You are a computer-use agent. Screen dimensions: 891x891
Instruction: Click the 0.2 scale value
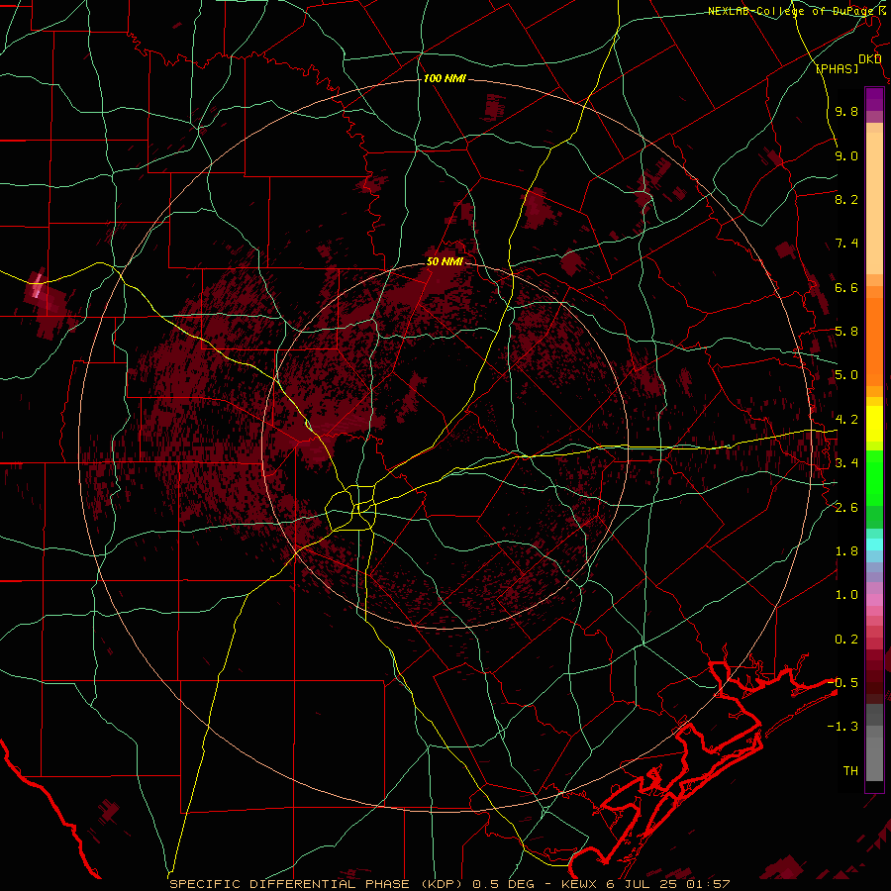(846, 640)
